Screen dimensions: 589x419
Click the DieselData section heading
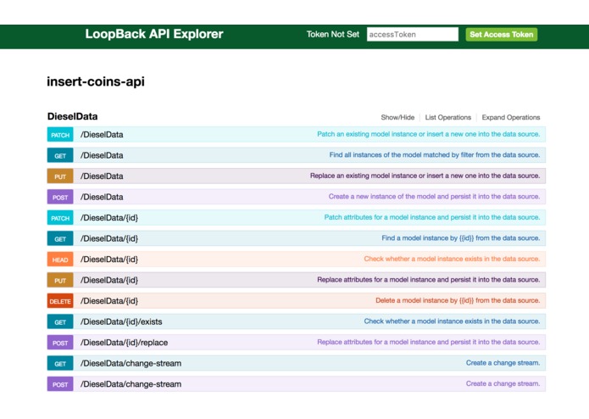(73, 116)
